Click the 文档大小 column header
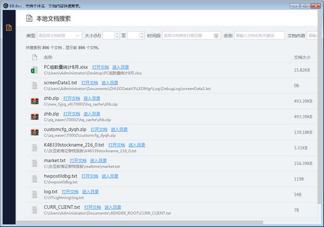Screen dimensions: 324x227 (302, 57)
